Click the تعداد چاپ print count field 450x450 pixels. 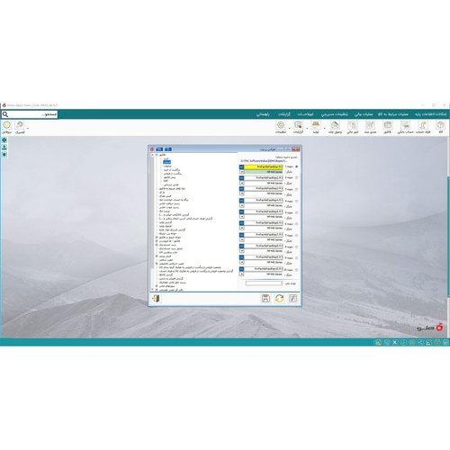(264, 283)
